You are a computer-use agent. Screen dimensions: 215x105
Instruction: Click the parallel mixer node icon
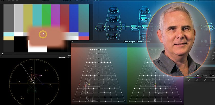pos(124,27)
